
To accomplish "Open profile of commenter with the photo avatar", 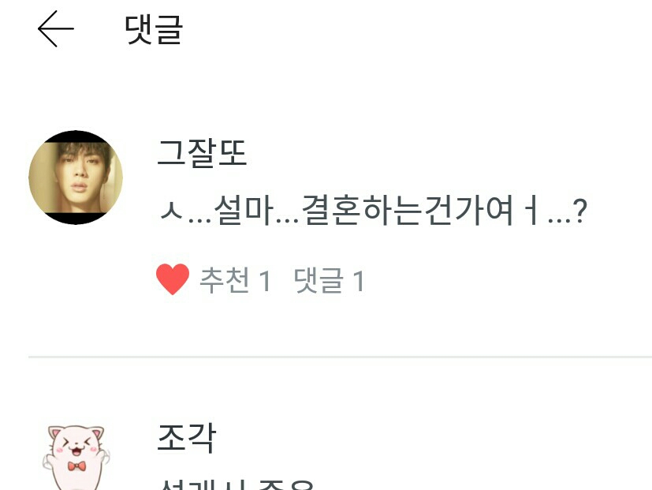I will click(x=76, y=178).
